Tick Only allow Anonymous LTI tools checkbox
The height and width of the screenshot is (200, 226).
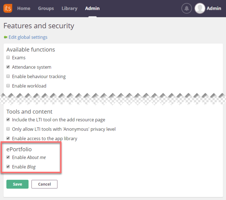[x=8, y=129]
